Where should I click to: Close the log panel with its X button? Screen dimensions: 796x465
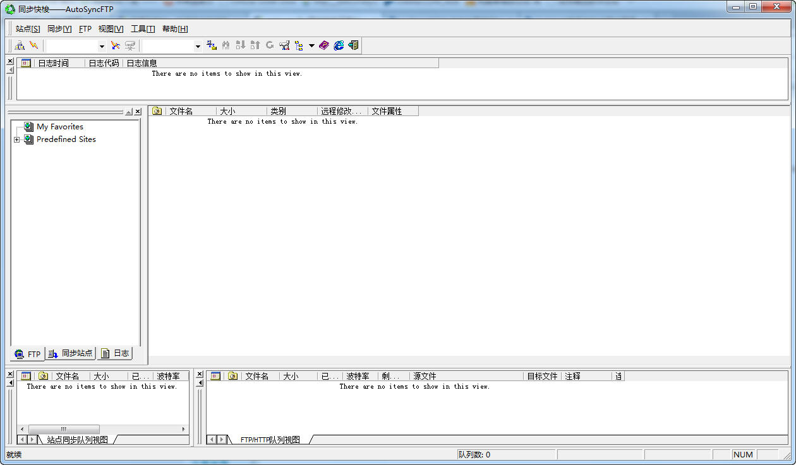[10, 61]
